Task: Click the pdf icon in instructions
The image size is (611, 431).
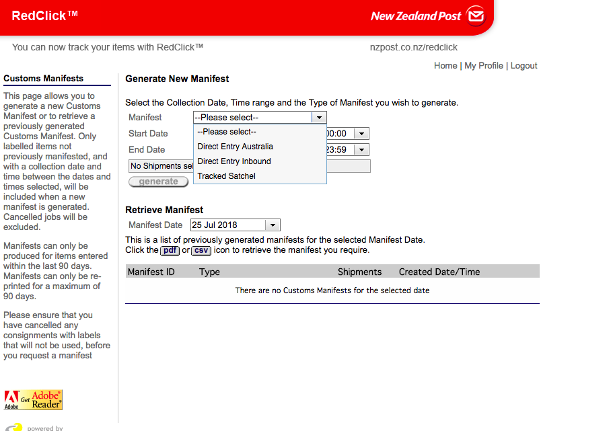Action: tap(170, 250)
